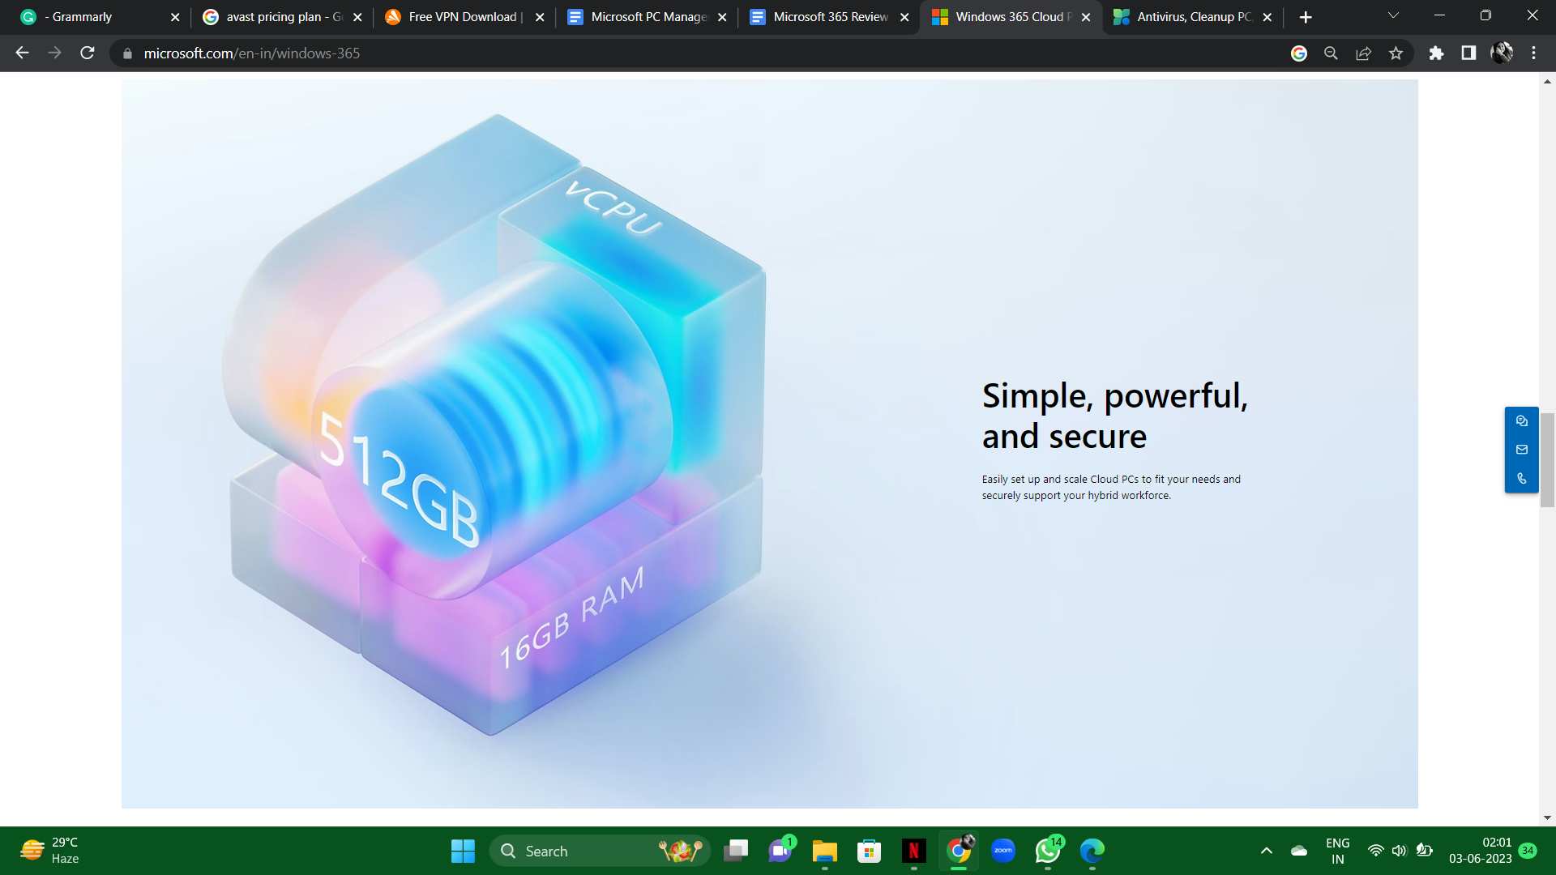Switch to the Microsoft 365 Review tab
Viewport: 1556px width, 875px height.
click(x=827, y=16)
